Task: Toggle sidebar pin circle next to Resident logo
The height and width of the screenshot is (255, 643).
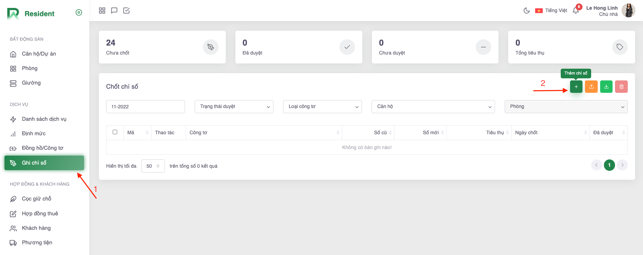Action: click(79, 13)
